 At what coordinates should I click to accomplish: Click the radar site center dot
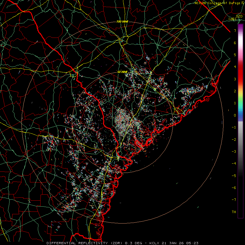pyautogui.click(x=123, y=122)
